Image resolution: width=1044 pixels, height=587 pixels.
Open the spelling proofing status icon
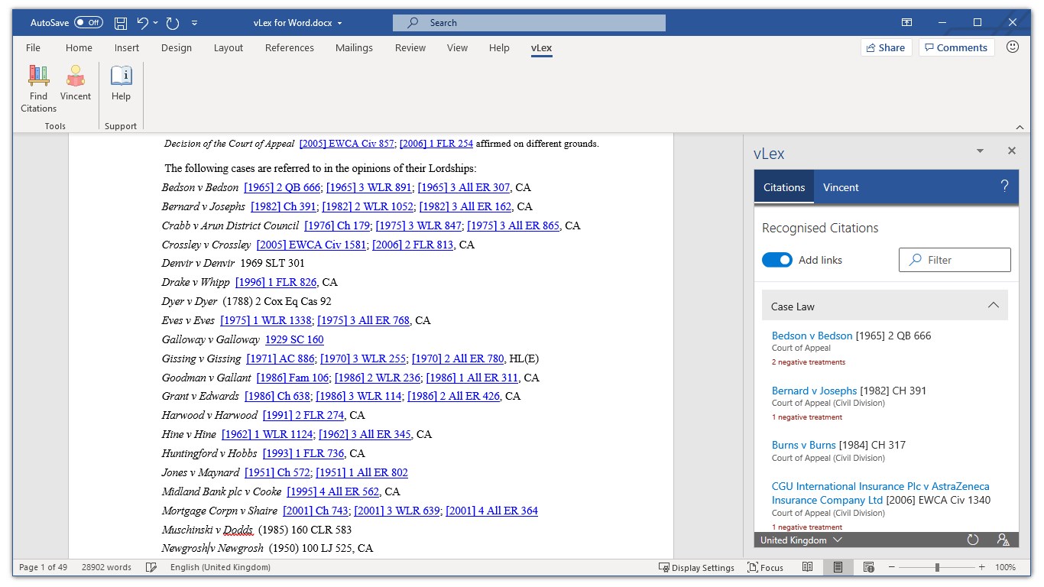(151, 567)
